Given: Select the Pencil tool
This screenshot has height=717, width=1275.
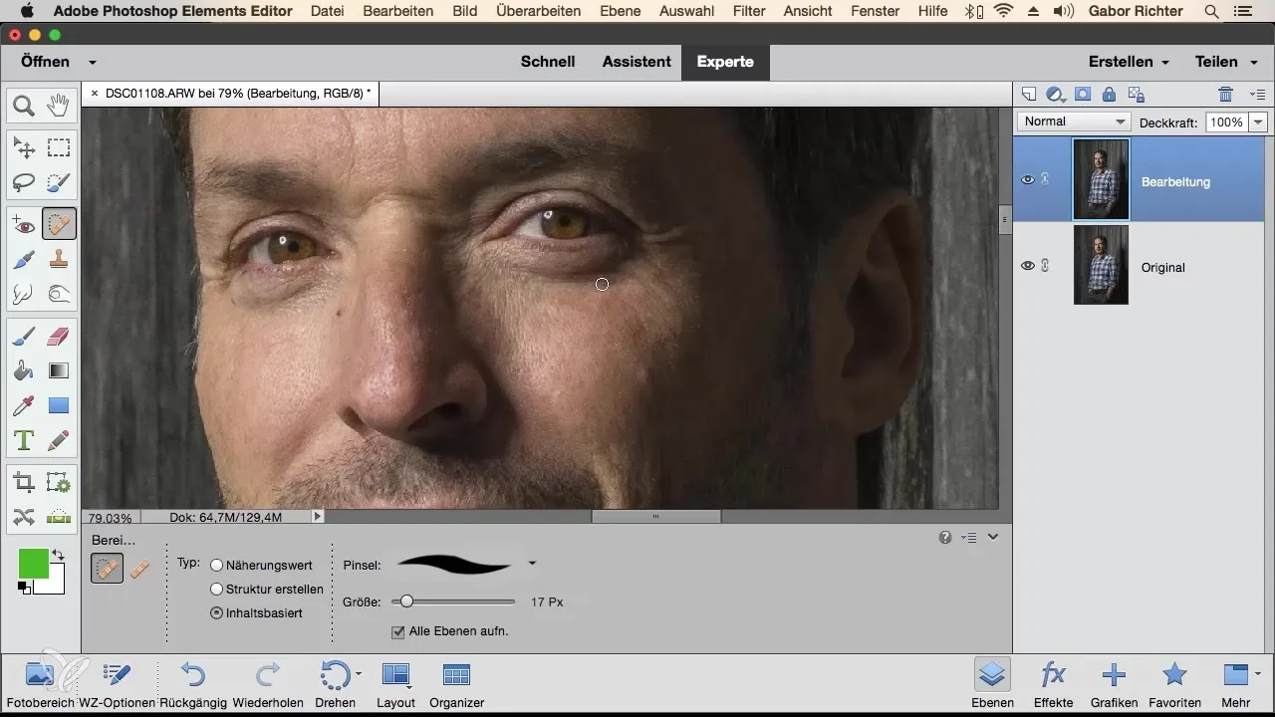Looking at the screenshot, I should (59, 439).
